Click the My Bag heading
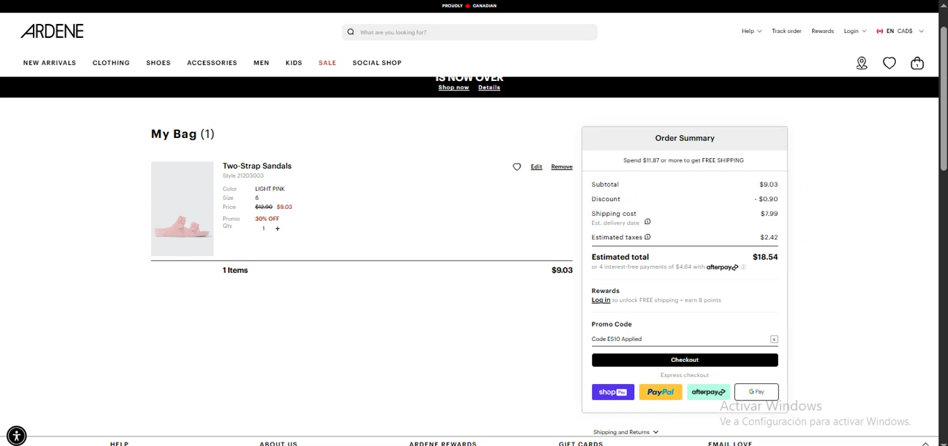 183,134
